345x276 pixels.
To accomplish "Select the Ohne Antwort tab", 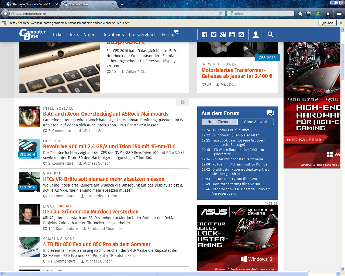I will [x=256, y=122].
